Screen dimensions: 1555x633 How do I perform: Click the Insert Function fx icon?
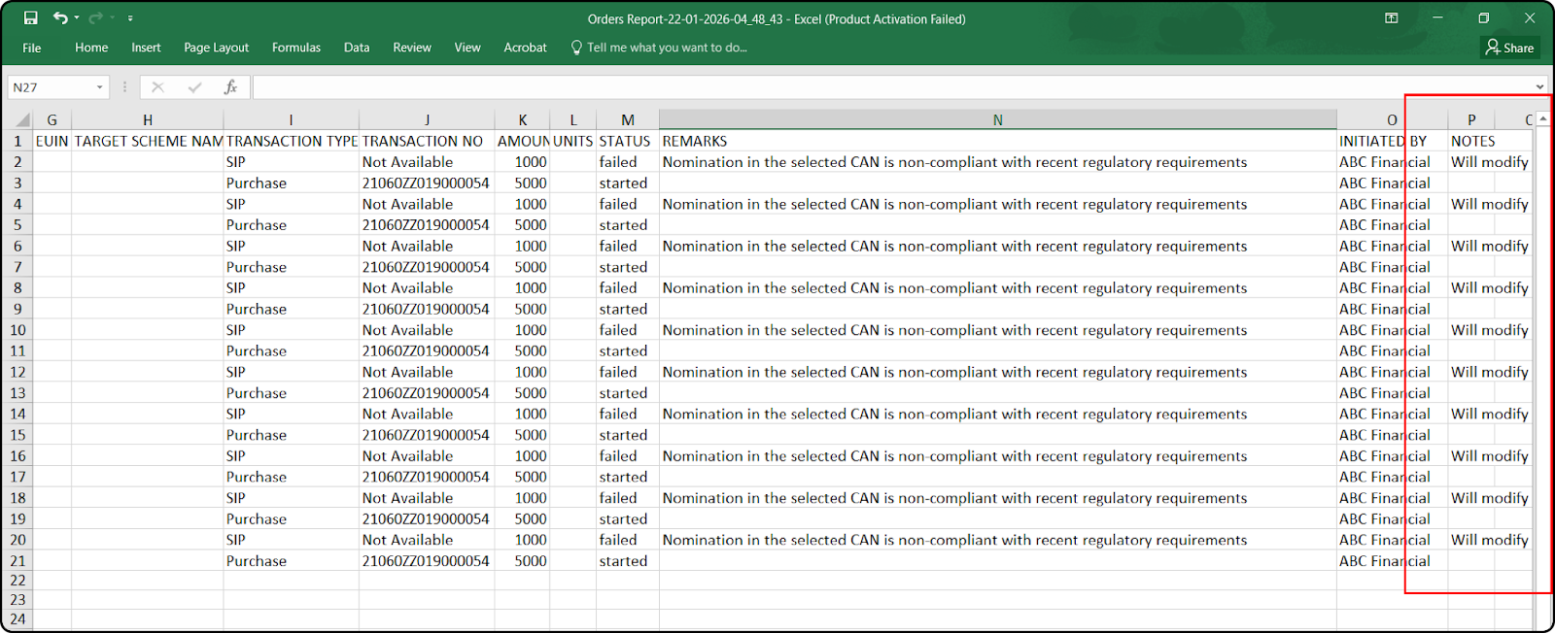click(x=230, y=87)
